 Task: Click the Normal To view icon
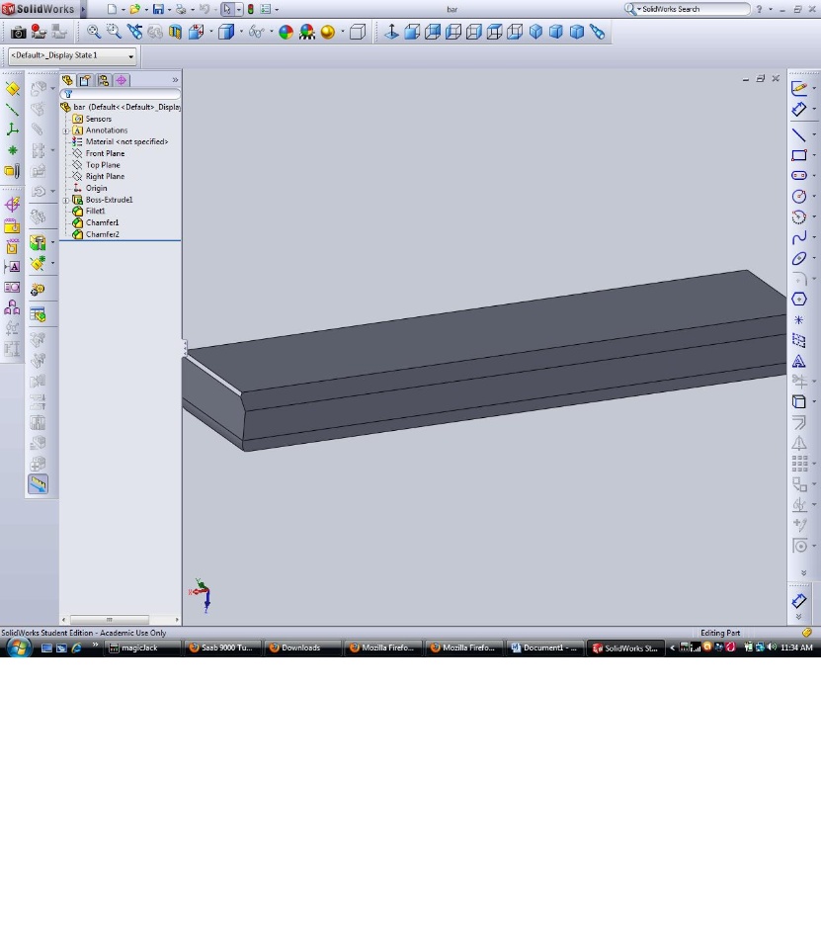[x=391, y=32]
